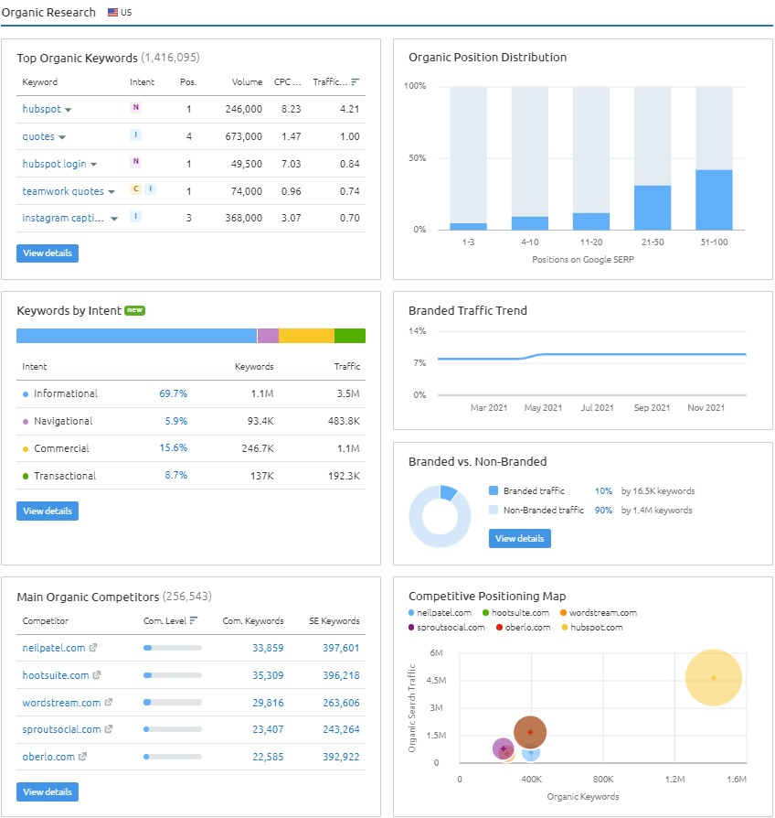Click the 51-100 position distribution bar
This screenshot has width=775, height=818.
(714, 199)
